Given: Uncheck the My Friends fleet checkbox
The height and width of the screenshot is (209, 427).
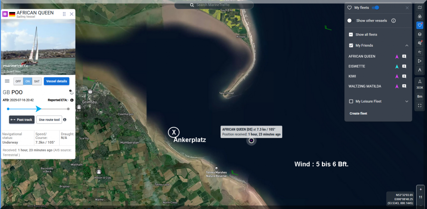Looking at the screenshot, I should pos(351,45).
